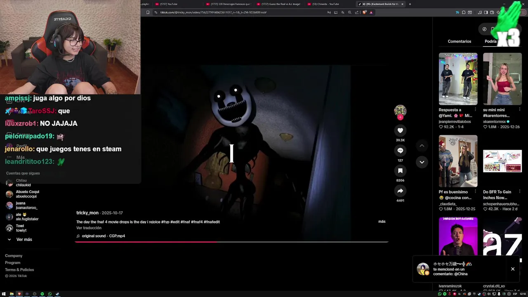Open options menu on 'Pf es buenísimo' card
This screenshot has height=297, width=528.
tap(475, 192)
